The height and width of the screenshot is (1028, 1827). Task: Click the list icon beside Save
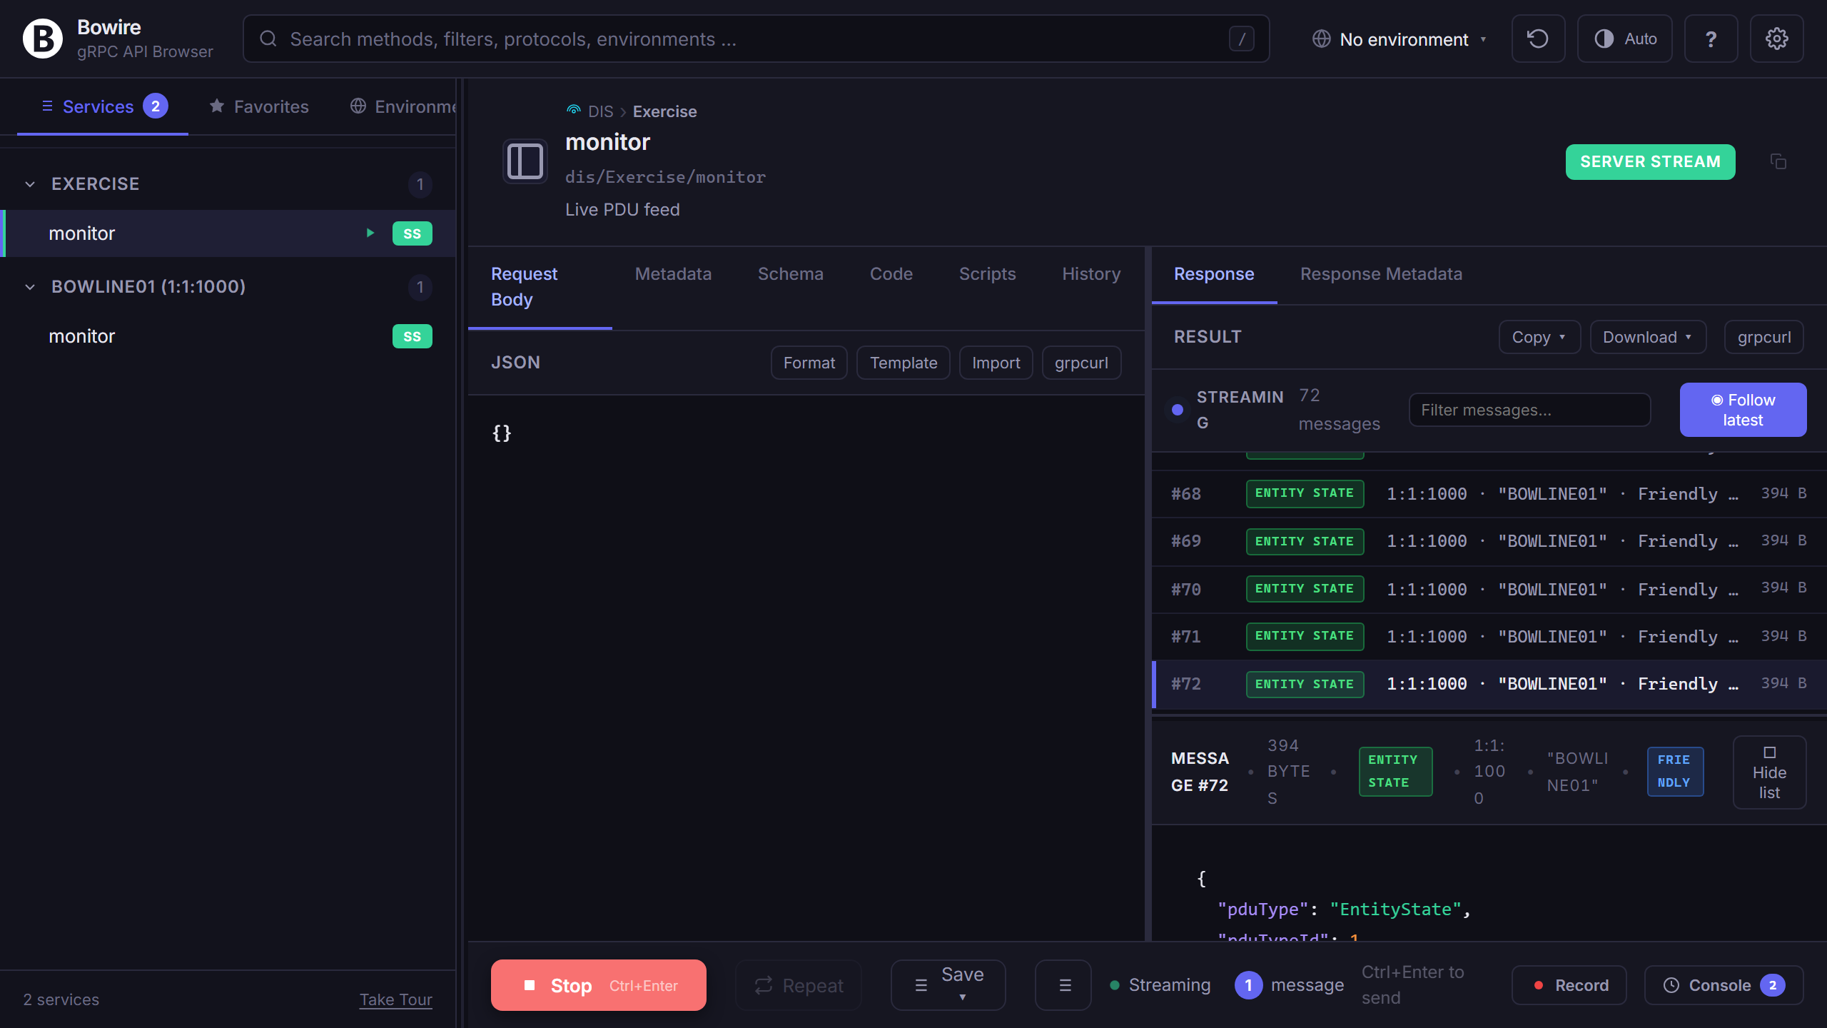coord(921,985)
